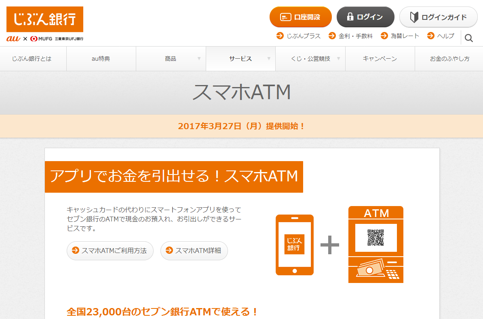Select the au特典 menu item
This screenshot has width=483, height=319.
[101, 59]
